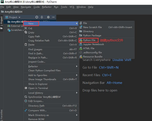Open the Window menu
Image resolution: width=152 pixels, height=121 pixels.
[x=81, y=7]
